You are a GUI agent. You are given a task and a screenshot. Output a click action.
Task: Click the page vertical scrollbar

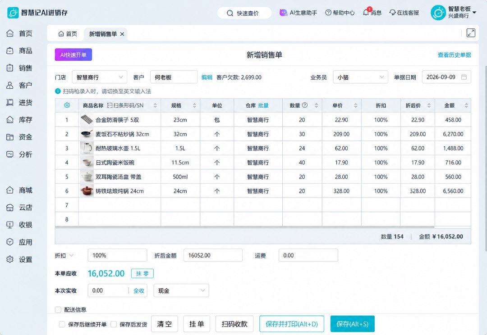coord(486,158)
